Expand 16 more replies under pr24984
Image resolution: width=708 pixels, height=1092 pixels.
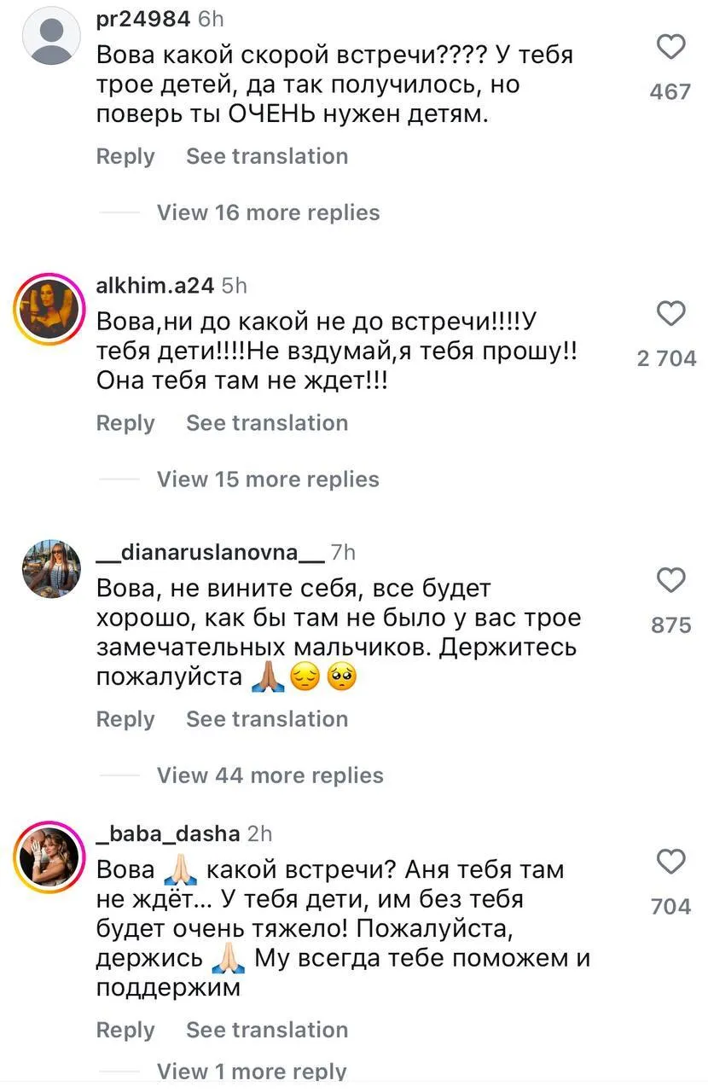pos(268,212)
